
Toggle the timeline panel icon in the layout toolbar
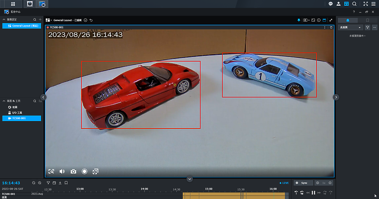[324, 21]
